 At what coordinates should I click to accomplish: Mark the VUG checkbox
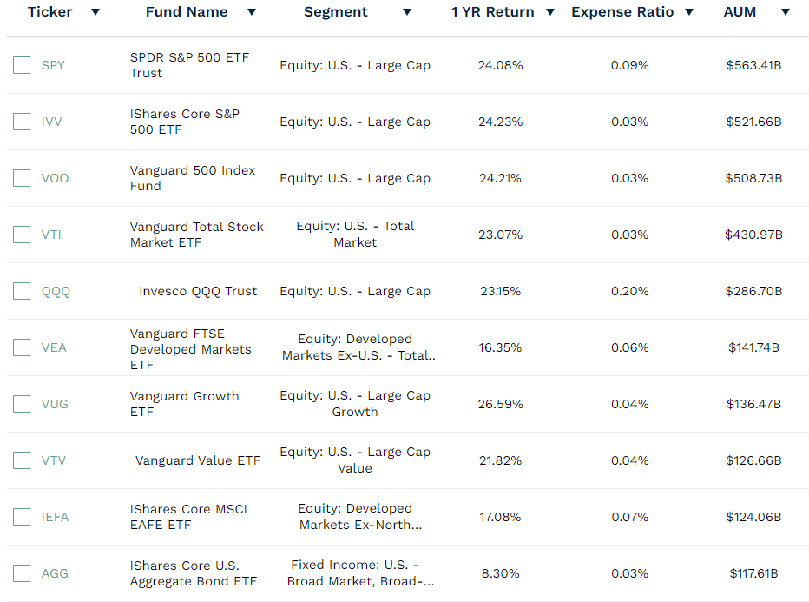pyautogui.click(x=22, y=404)
